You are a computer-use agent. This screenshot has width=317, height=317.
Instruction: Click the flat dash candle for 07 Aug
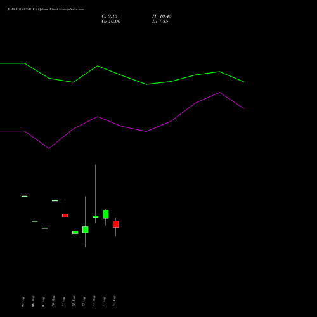[45, 228]
